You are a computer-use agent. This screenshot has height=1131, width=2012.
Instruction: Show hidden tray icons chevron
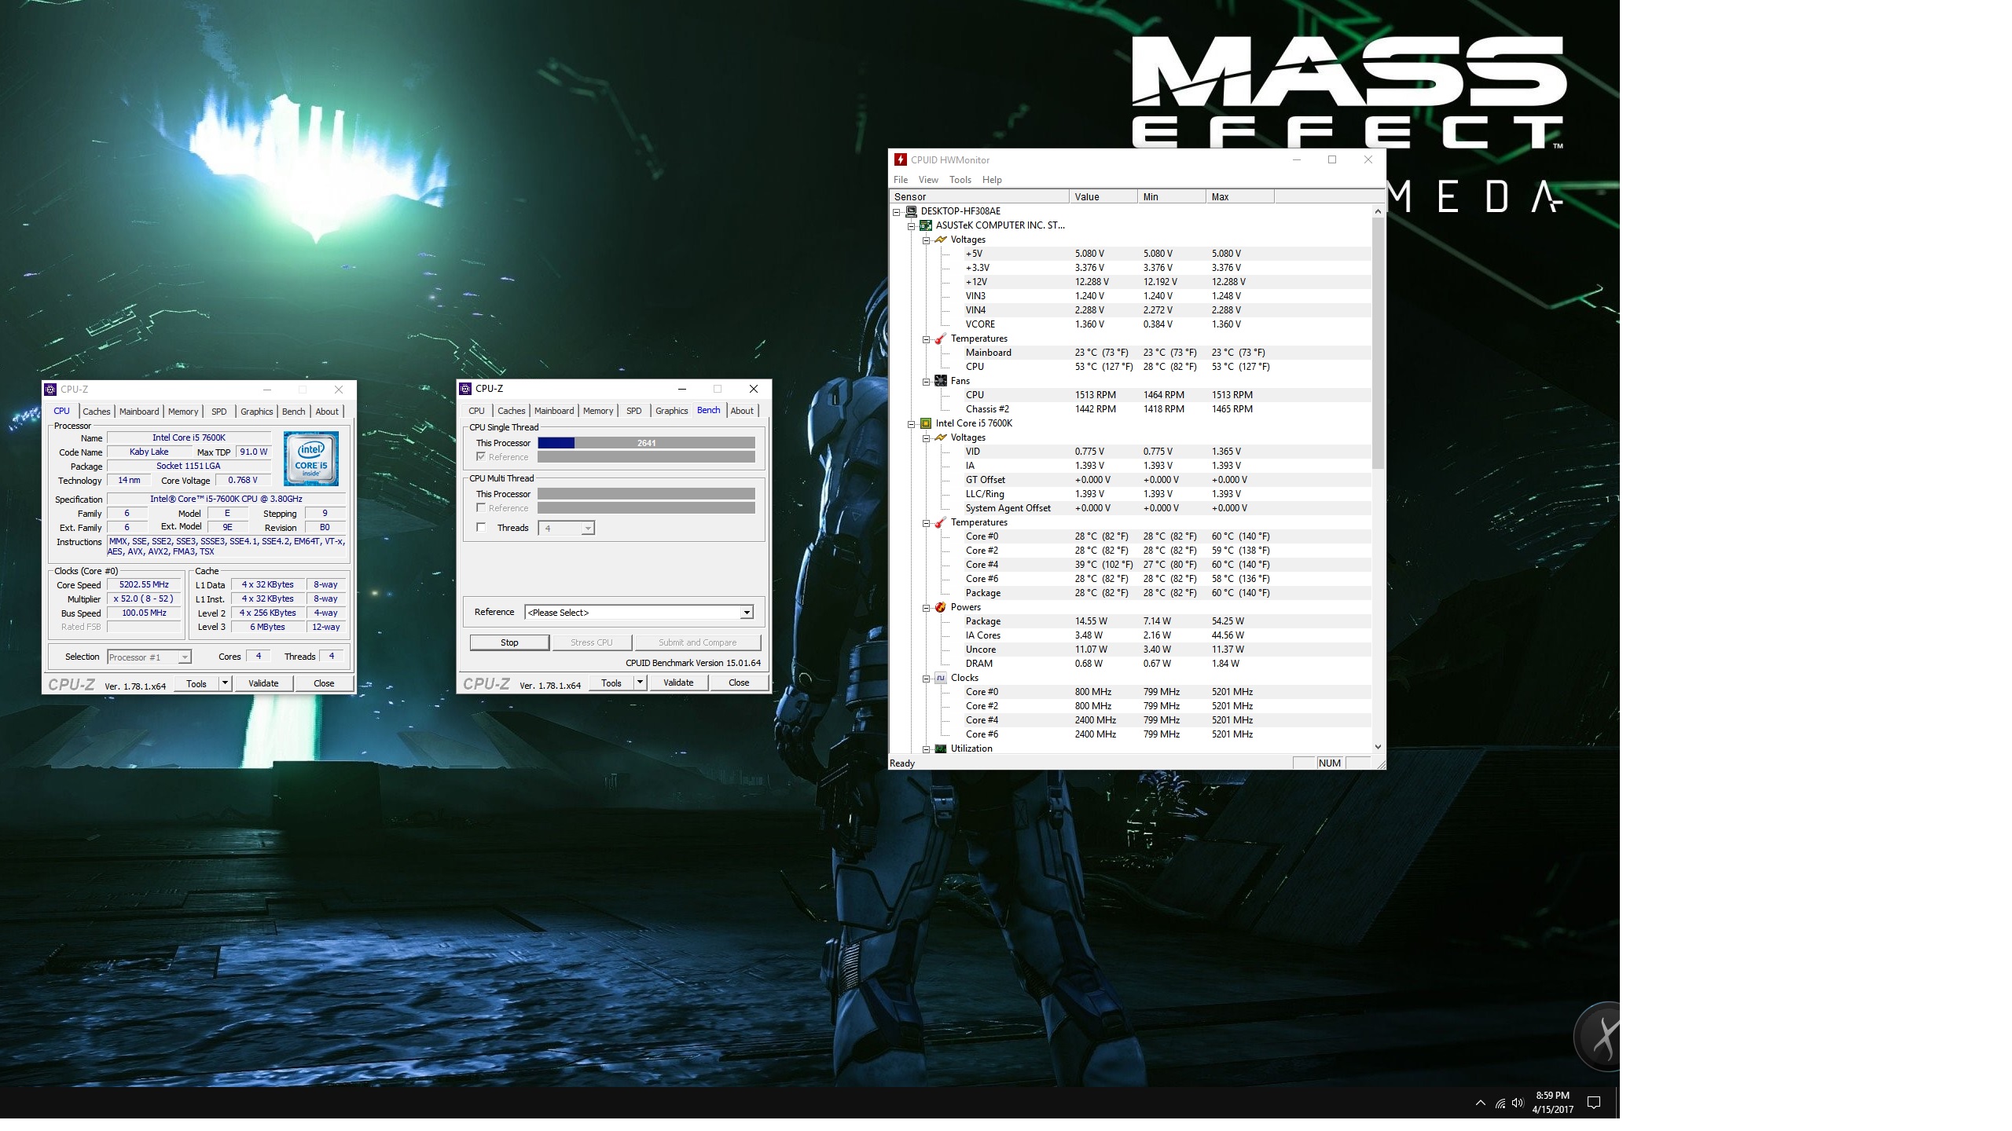1481,1103
